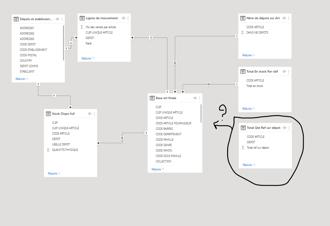Click sigma icon beside QUANTITE PHYSIQUE
The width and height of the screenshot is (330, 226).
(48, 150)
